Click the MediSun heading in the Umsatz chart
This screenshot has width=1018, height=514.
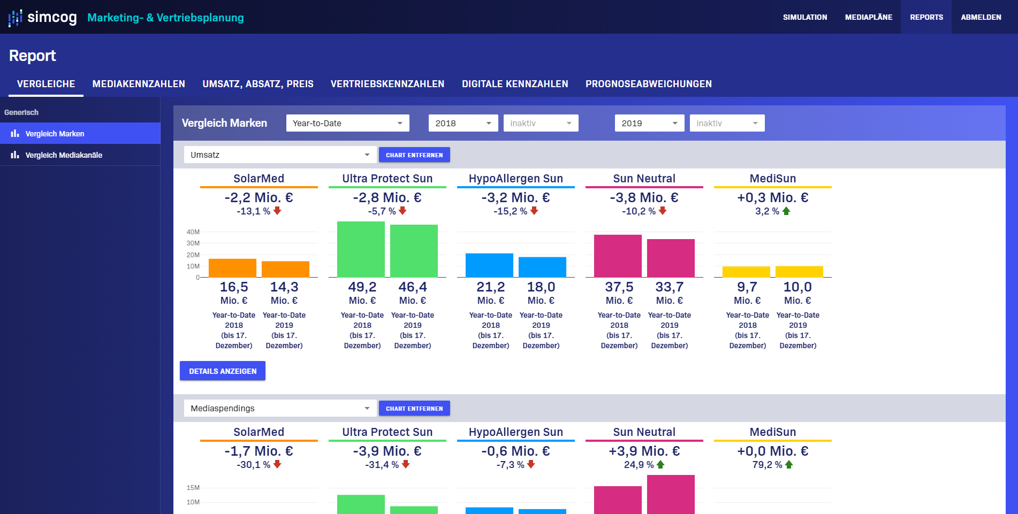[773, 179]
